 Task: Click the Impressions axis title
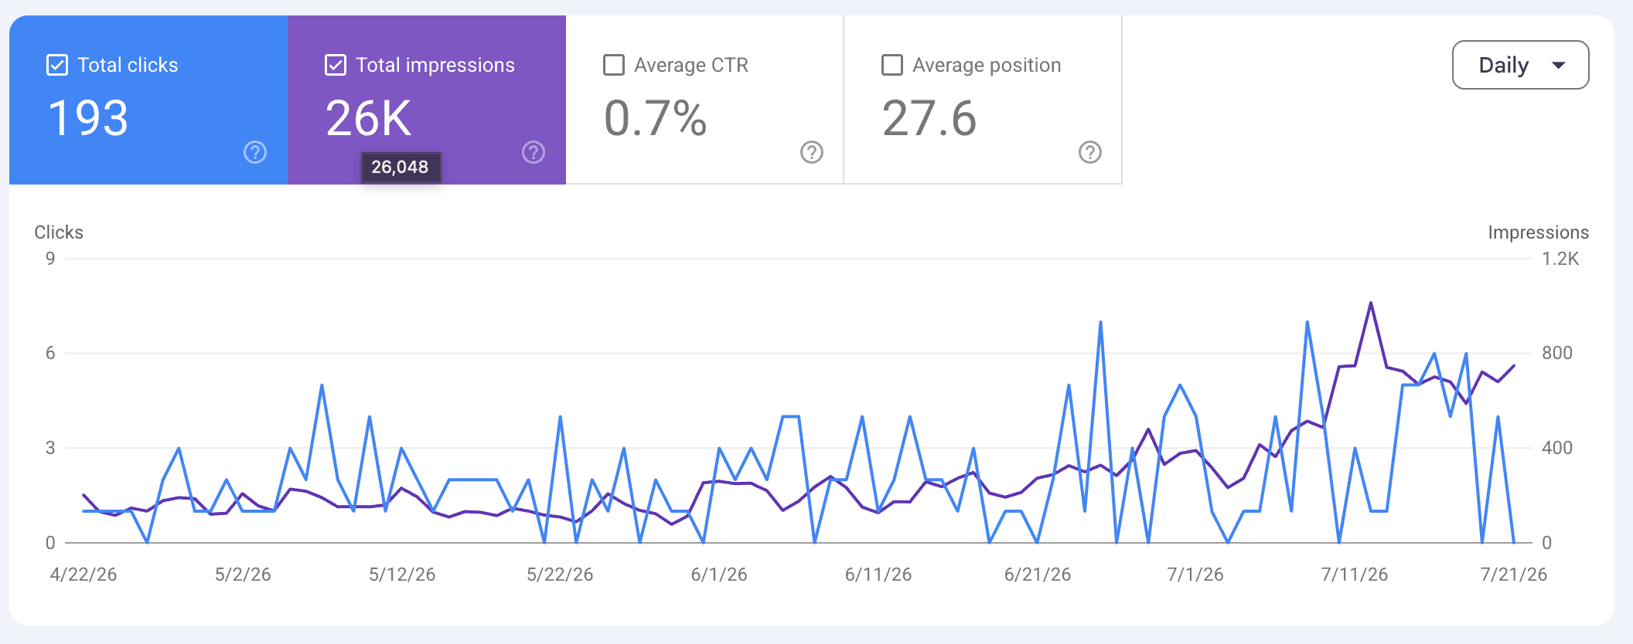1538,232
